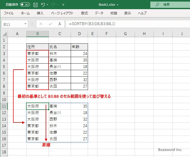The image size is (190, 157).
Task: Switch to the 表示 ribbon tab
Action: 128,13
